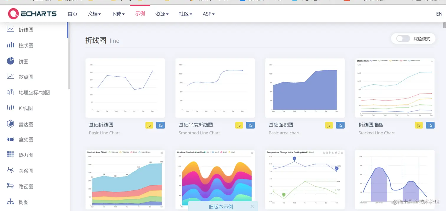Toggle the 深色模式 dark mode switch
Image resolution: width=446 pixels, height=211 pixels.
(x=403, y=39)
